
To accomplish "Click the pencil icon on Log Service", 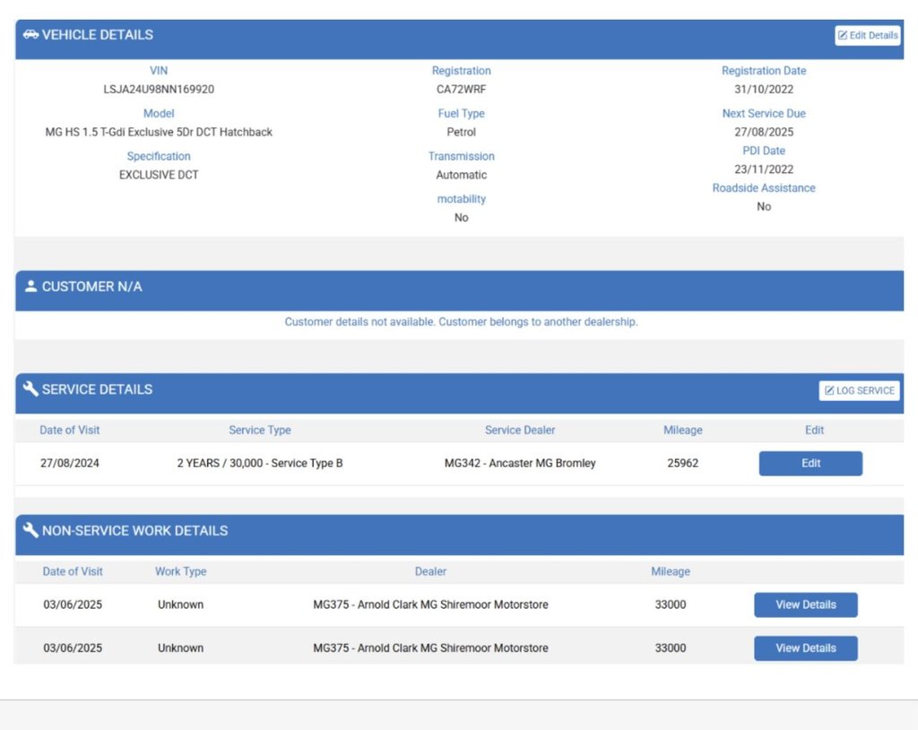I will (x=829, y=391).
